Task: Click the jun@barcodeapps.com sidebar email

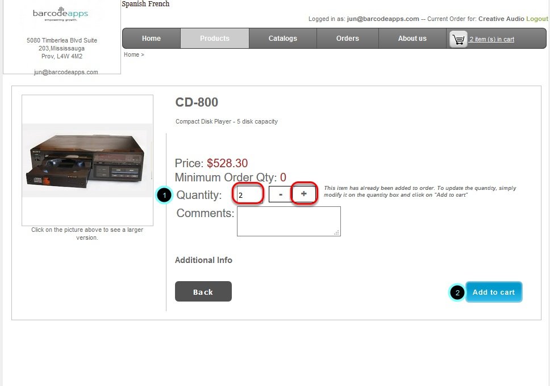Action: tap(66, 72)
